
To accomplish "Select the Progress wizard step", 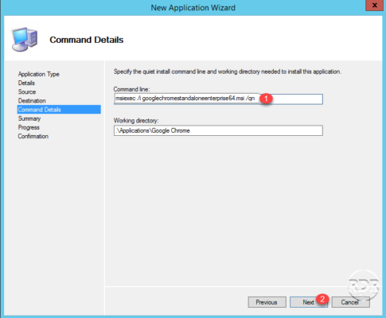I will pos(29,127).
